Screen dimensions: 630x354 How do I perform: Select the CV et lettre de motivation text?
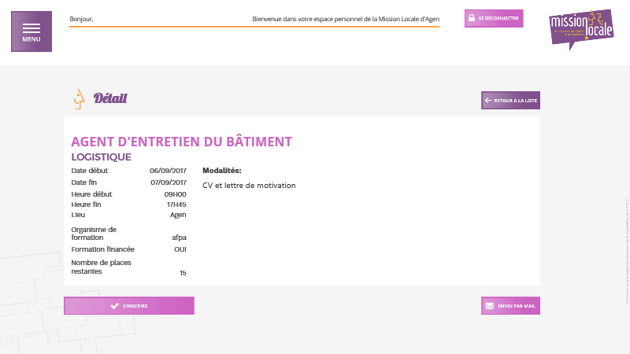click(249, 186)
